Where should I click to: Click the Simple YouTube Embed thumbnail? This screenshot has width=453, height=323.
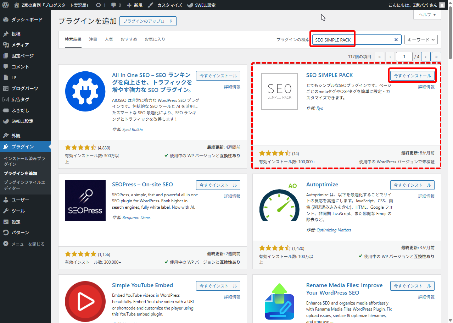85,302
